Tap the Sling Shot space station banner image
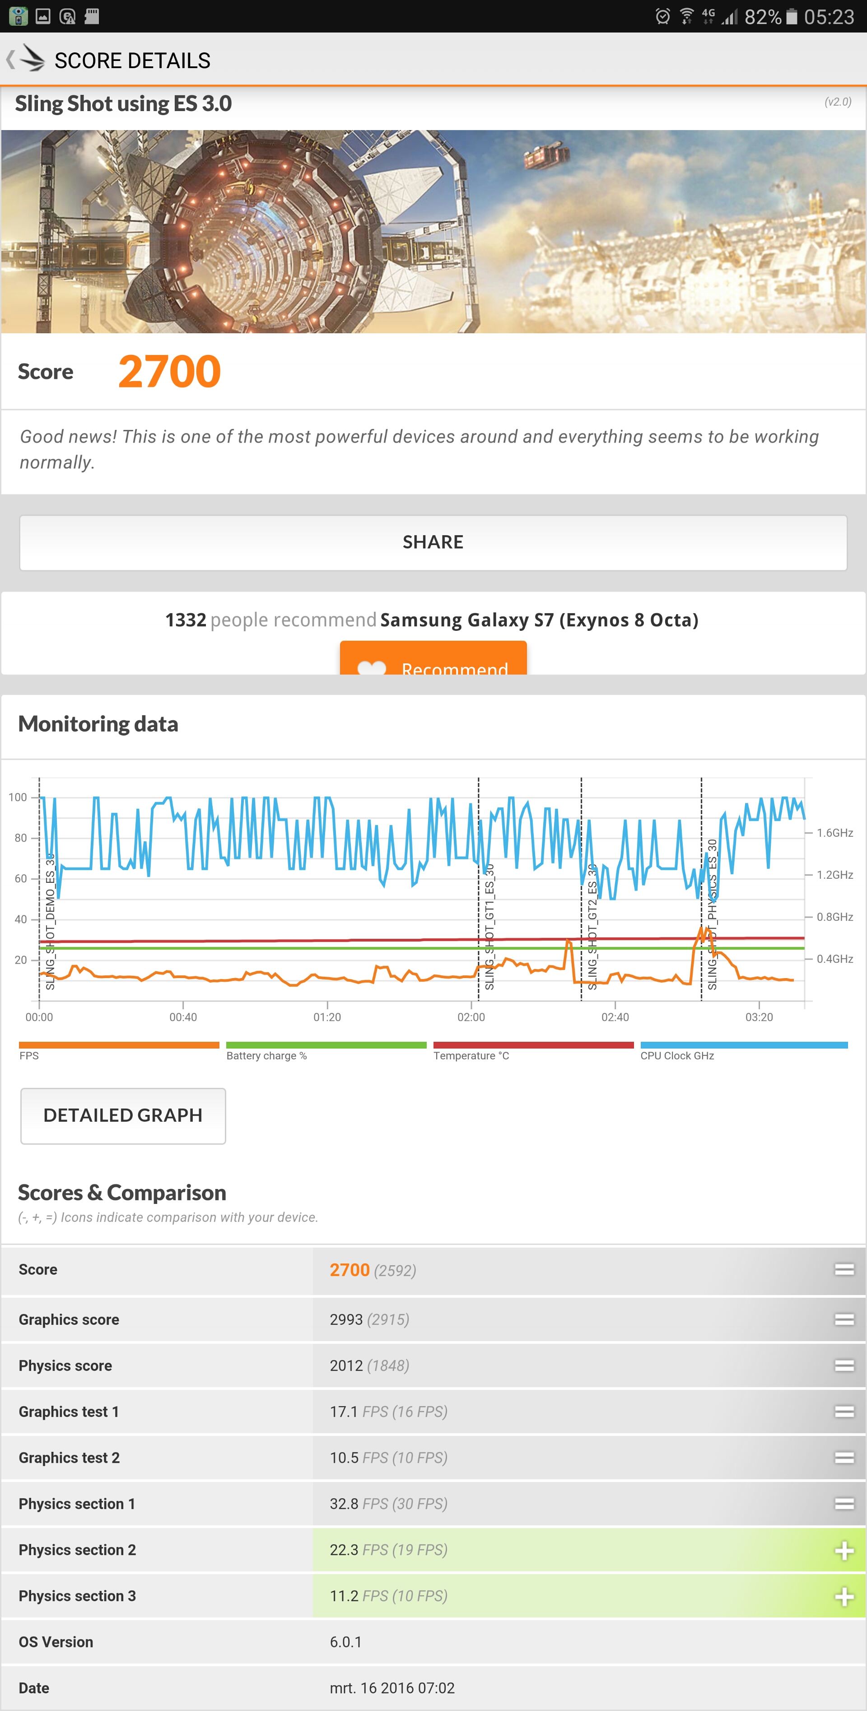 433,231
